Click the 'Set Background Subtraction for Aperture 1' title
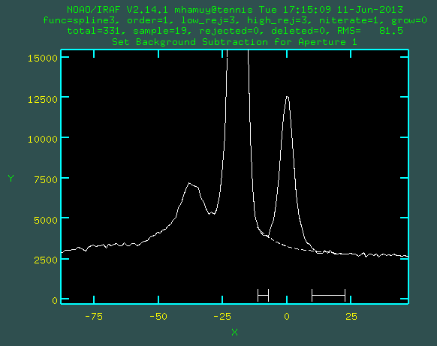This screenshot has height=346, width=437. [x=234, y=42]
